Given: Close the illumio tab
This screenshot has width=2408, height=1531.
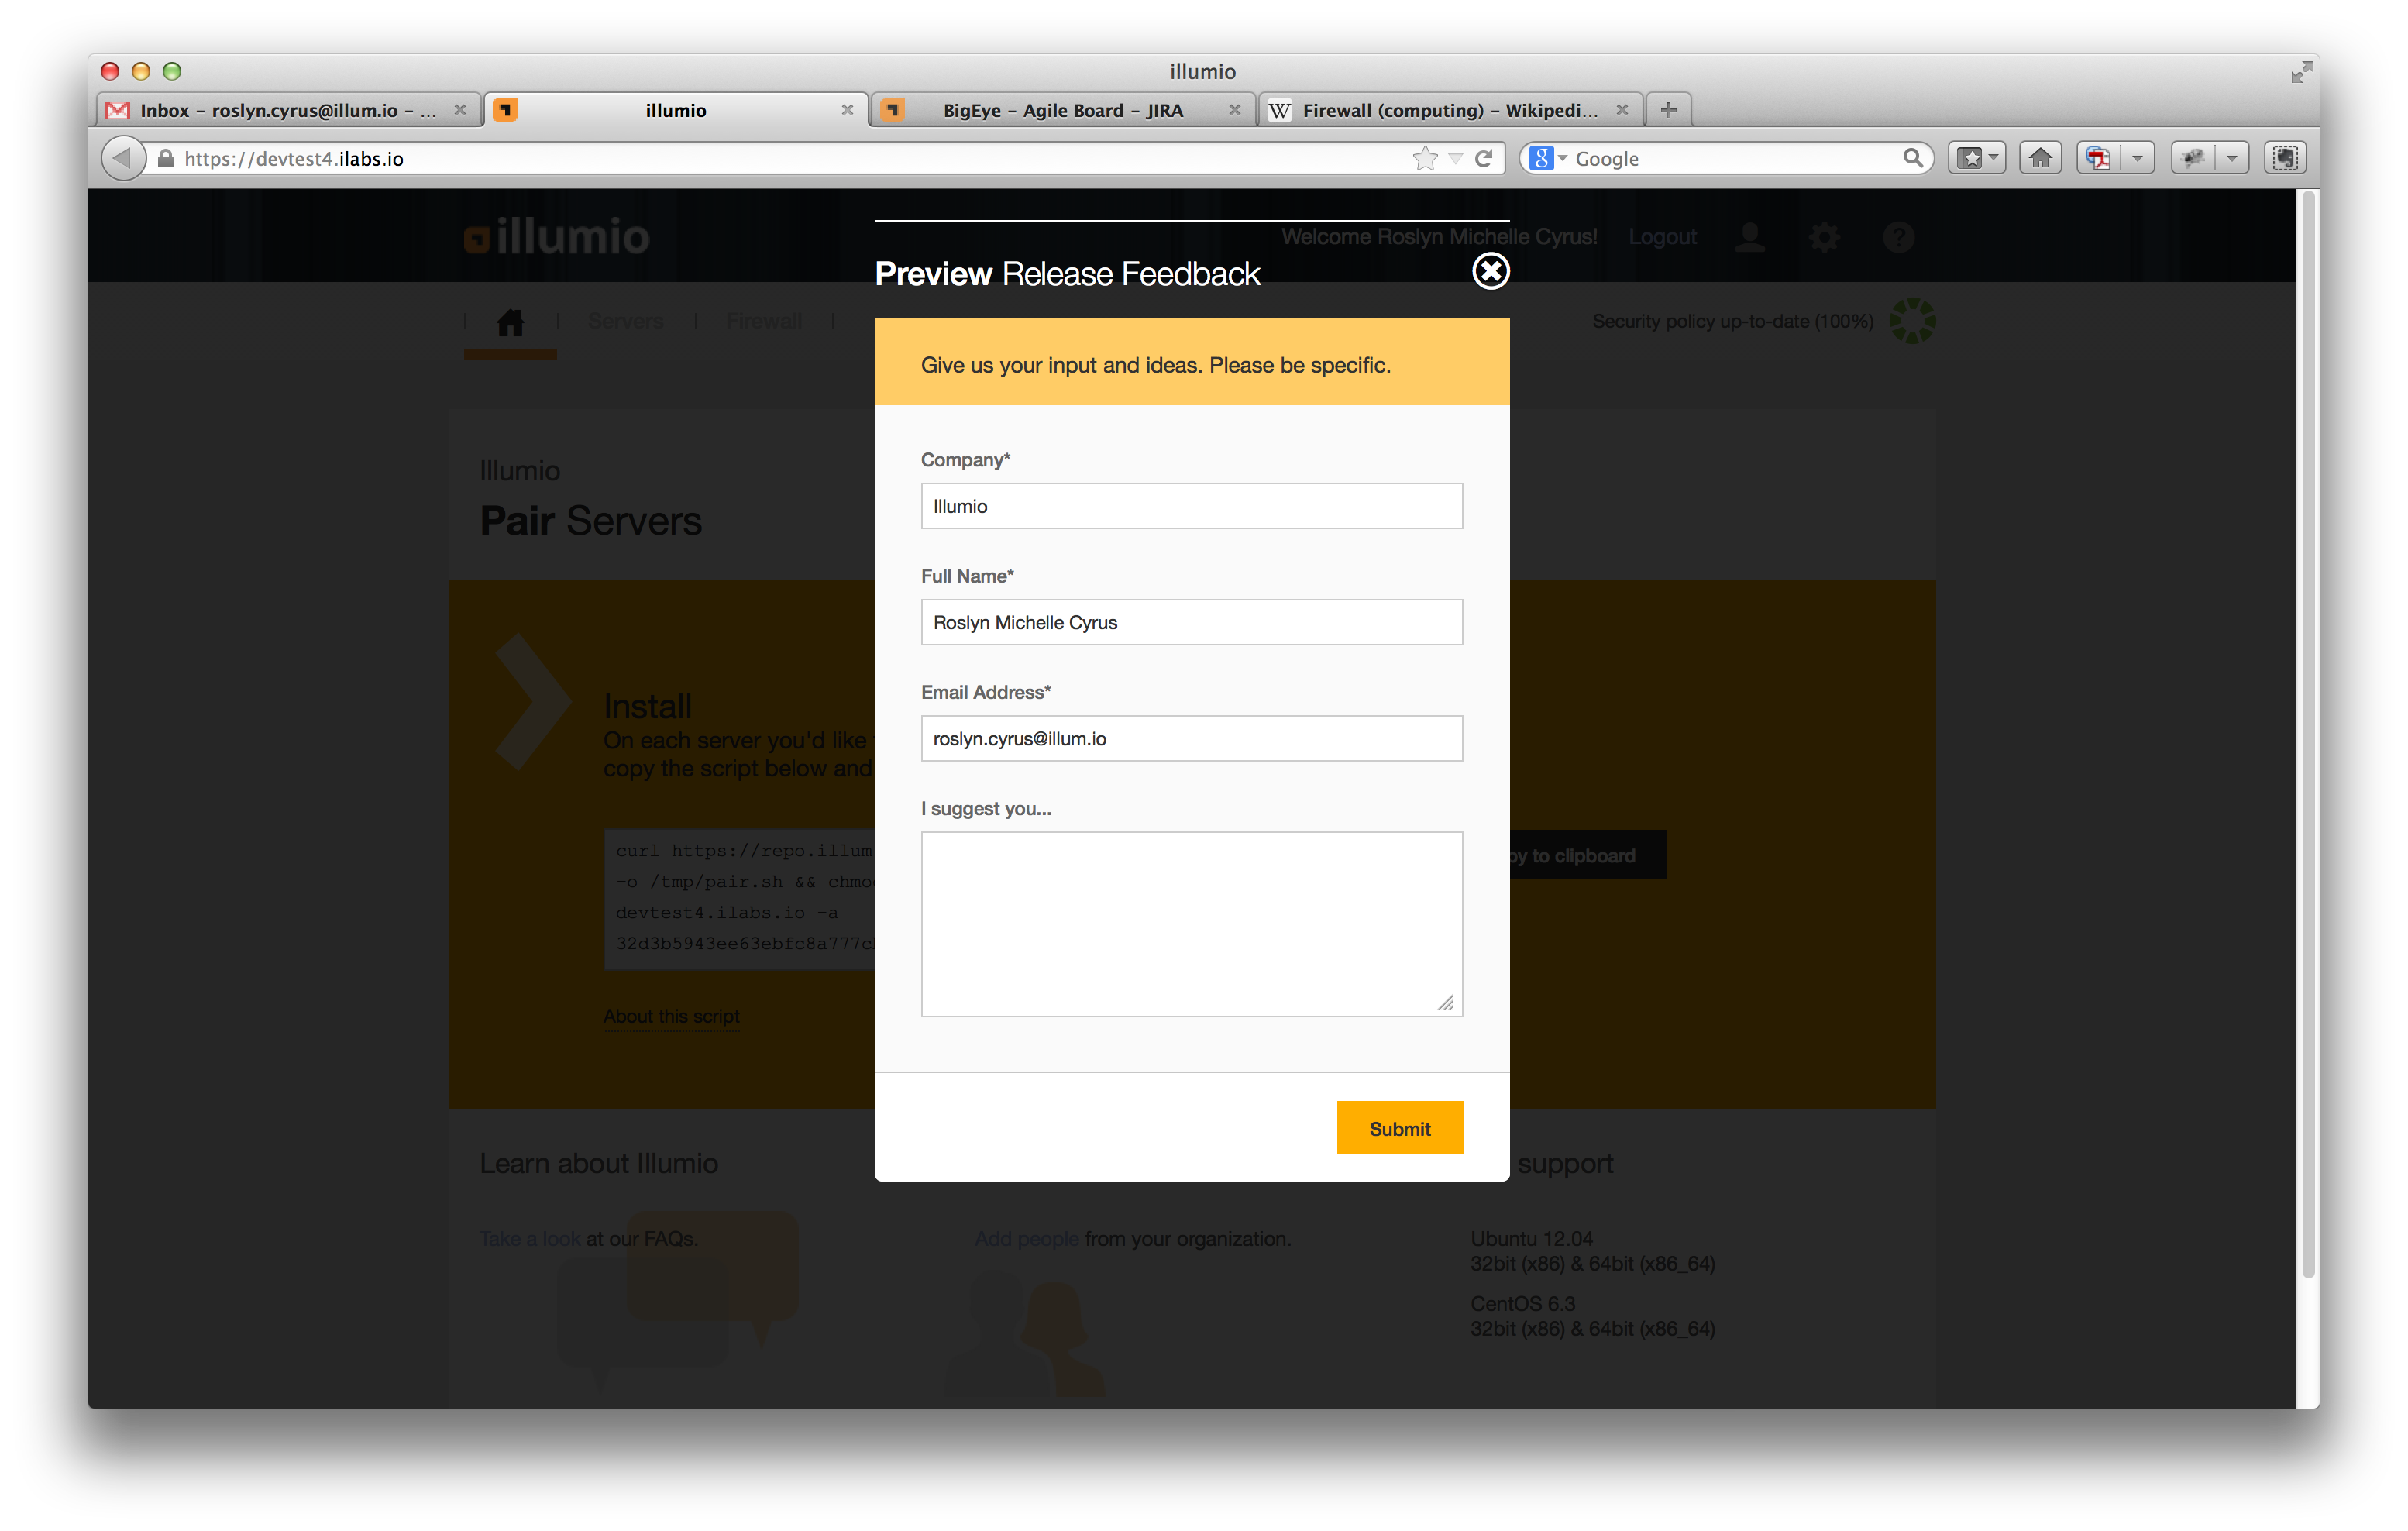Looking at the screenshot, I should (x=847, y=110).
